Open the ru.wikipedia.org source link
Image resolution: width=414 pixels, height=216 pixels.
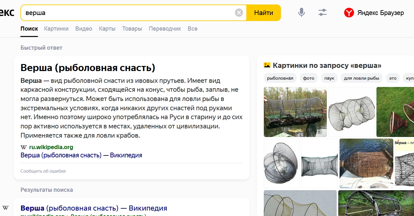click(x=51, y=147)
